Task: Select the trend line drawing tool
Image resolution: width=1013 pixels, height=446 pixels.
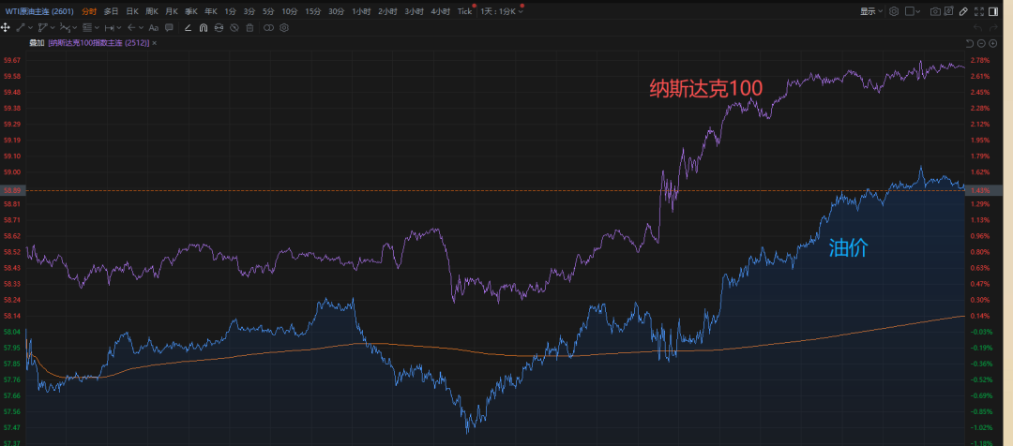Action: (20, 28)
